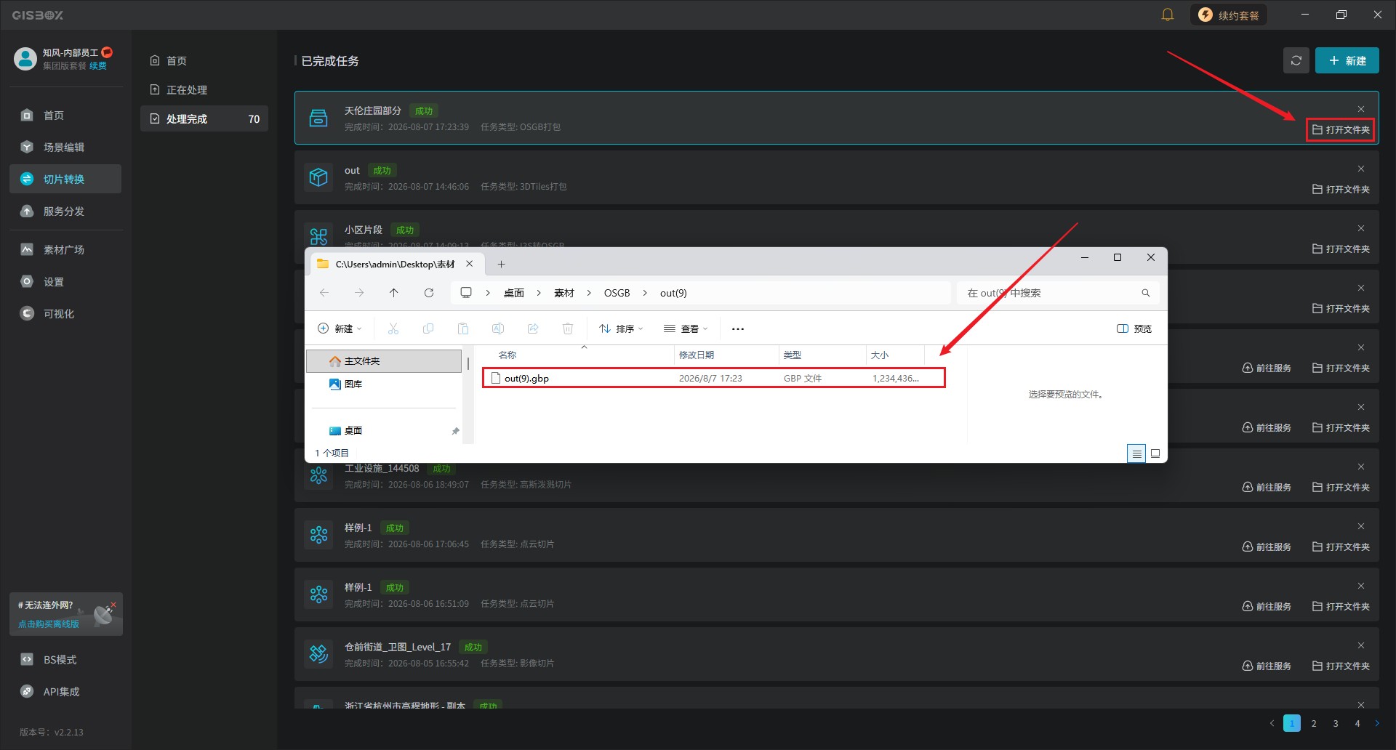Screen dimensions: 1396x750
Task: Open 可视化 in the sidebar
Action: 65,314
